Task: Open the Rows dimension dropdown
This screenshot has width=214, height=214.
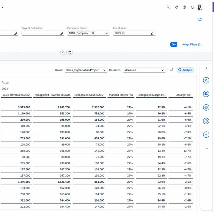Action: coord(104,70)
